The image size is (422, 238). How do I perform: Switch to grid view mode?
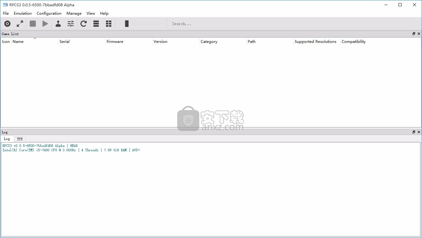point(108,23)
